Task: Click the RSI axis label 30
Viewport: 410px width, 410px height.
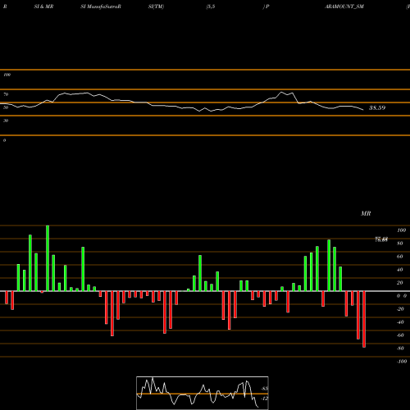Action: 6,121
